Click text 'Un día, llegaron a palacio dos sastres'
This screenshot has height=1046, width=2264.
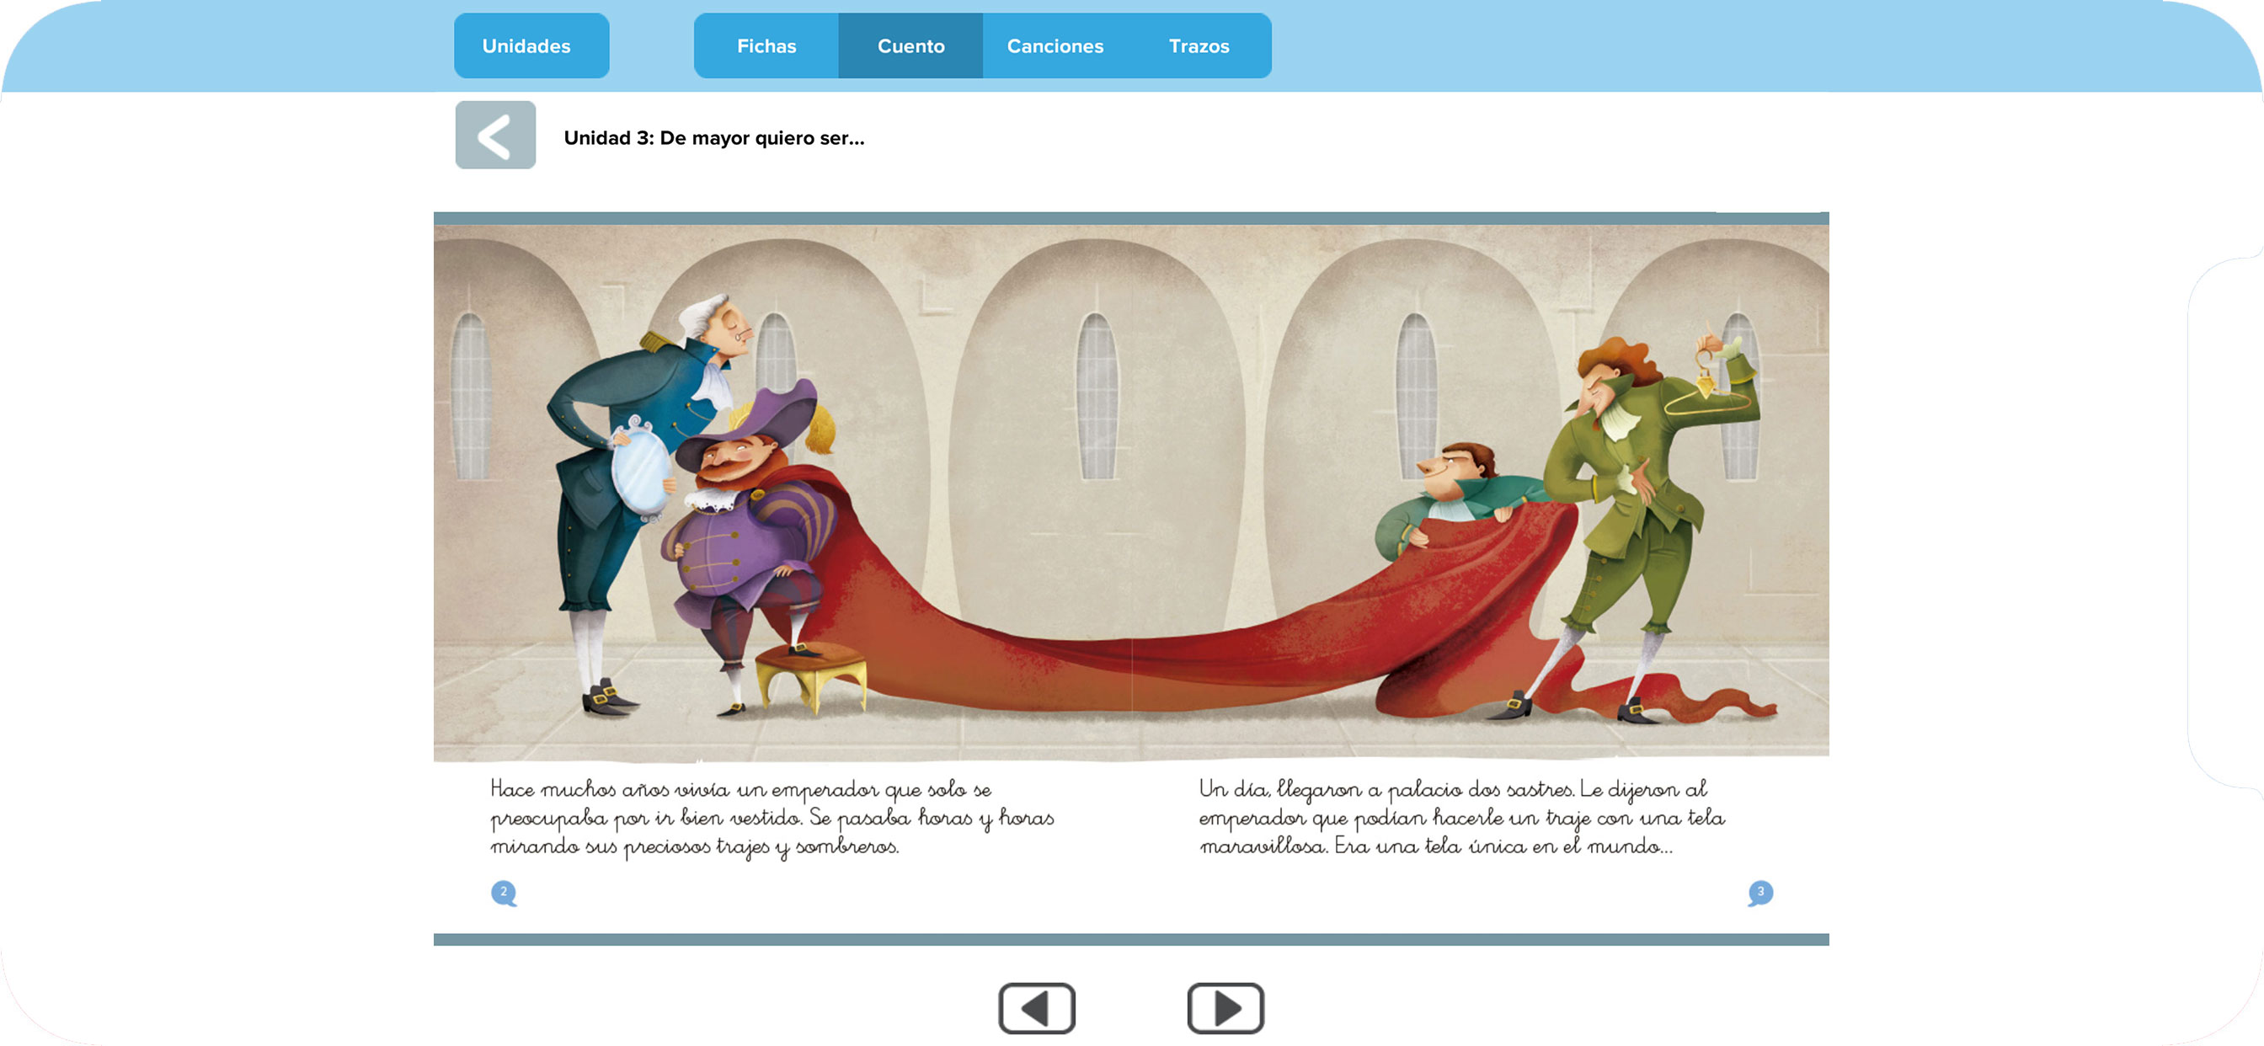(x=1386, y=789)
